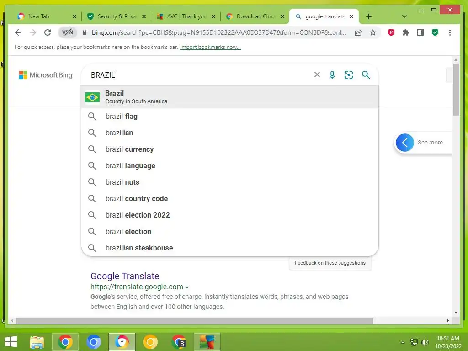Click the horizontal scrollbar thumb
This screenshot has width=468, height=351.
click(195, 320)
